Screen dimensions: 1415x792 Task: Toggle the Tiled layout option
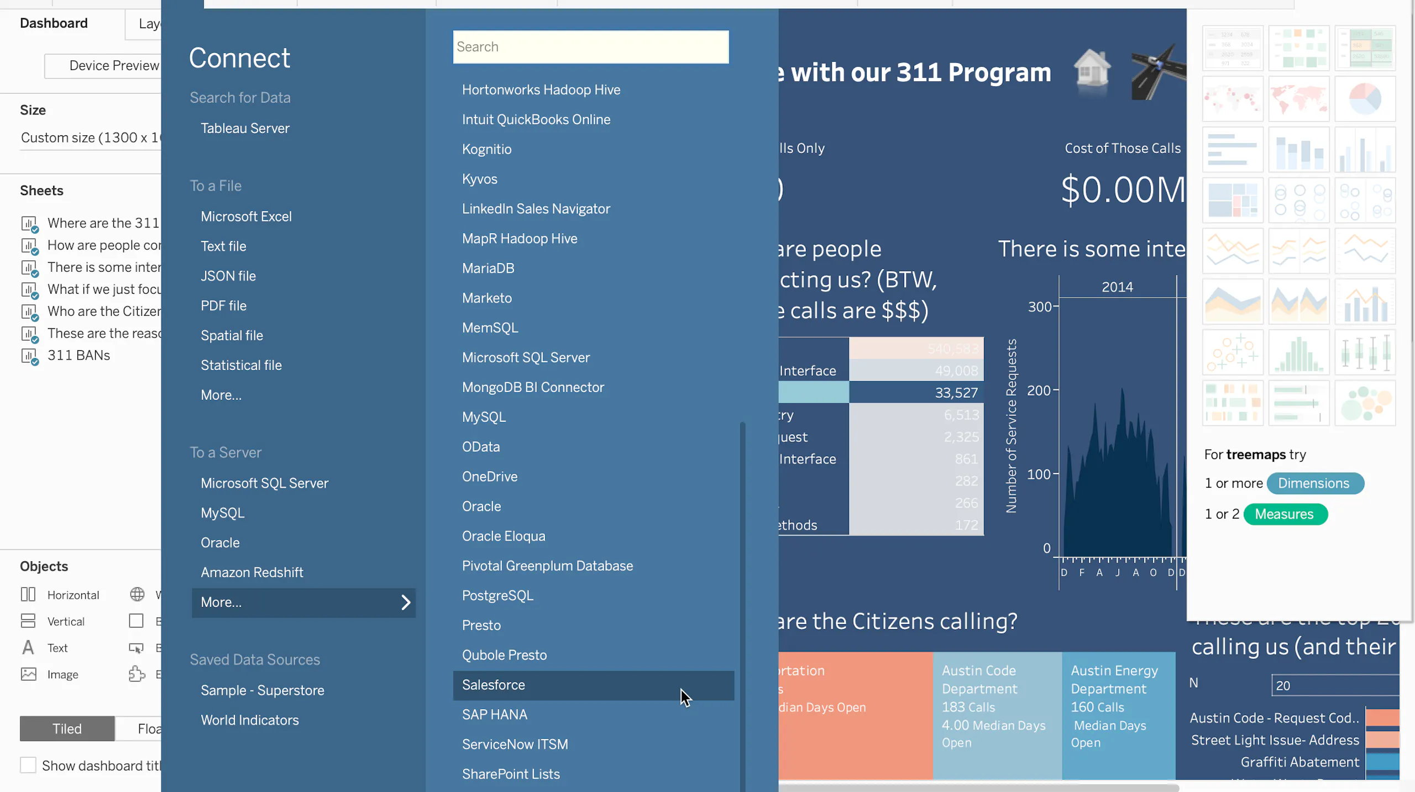pyautogui.click(x=66, y=728)
